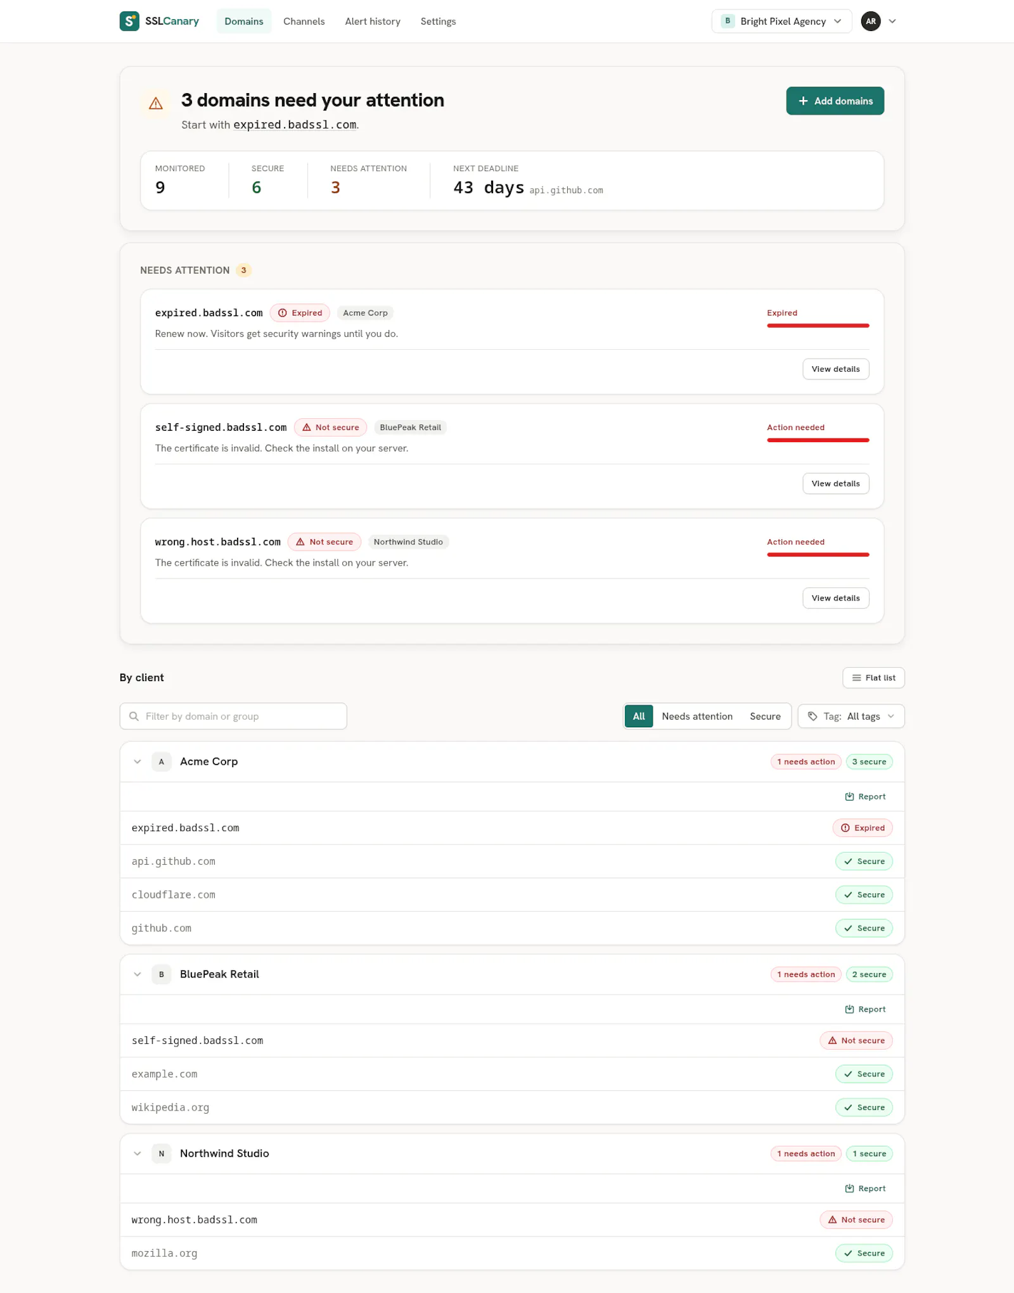Viewport: 1014px width, 1293px height.
Task: Focus the Filter by domain or group field
Action: click(233, 716)
